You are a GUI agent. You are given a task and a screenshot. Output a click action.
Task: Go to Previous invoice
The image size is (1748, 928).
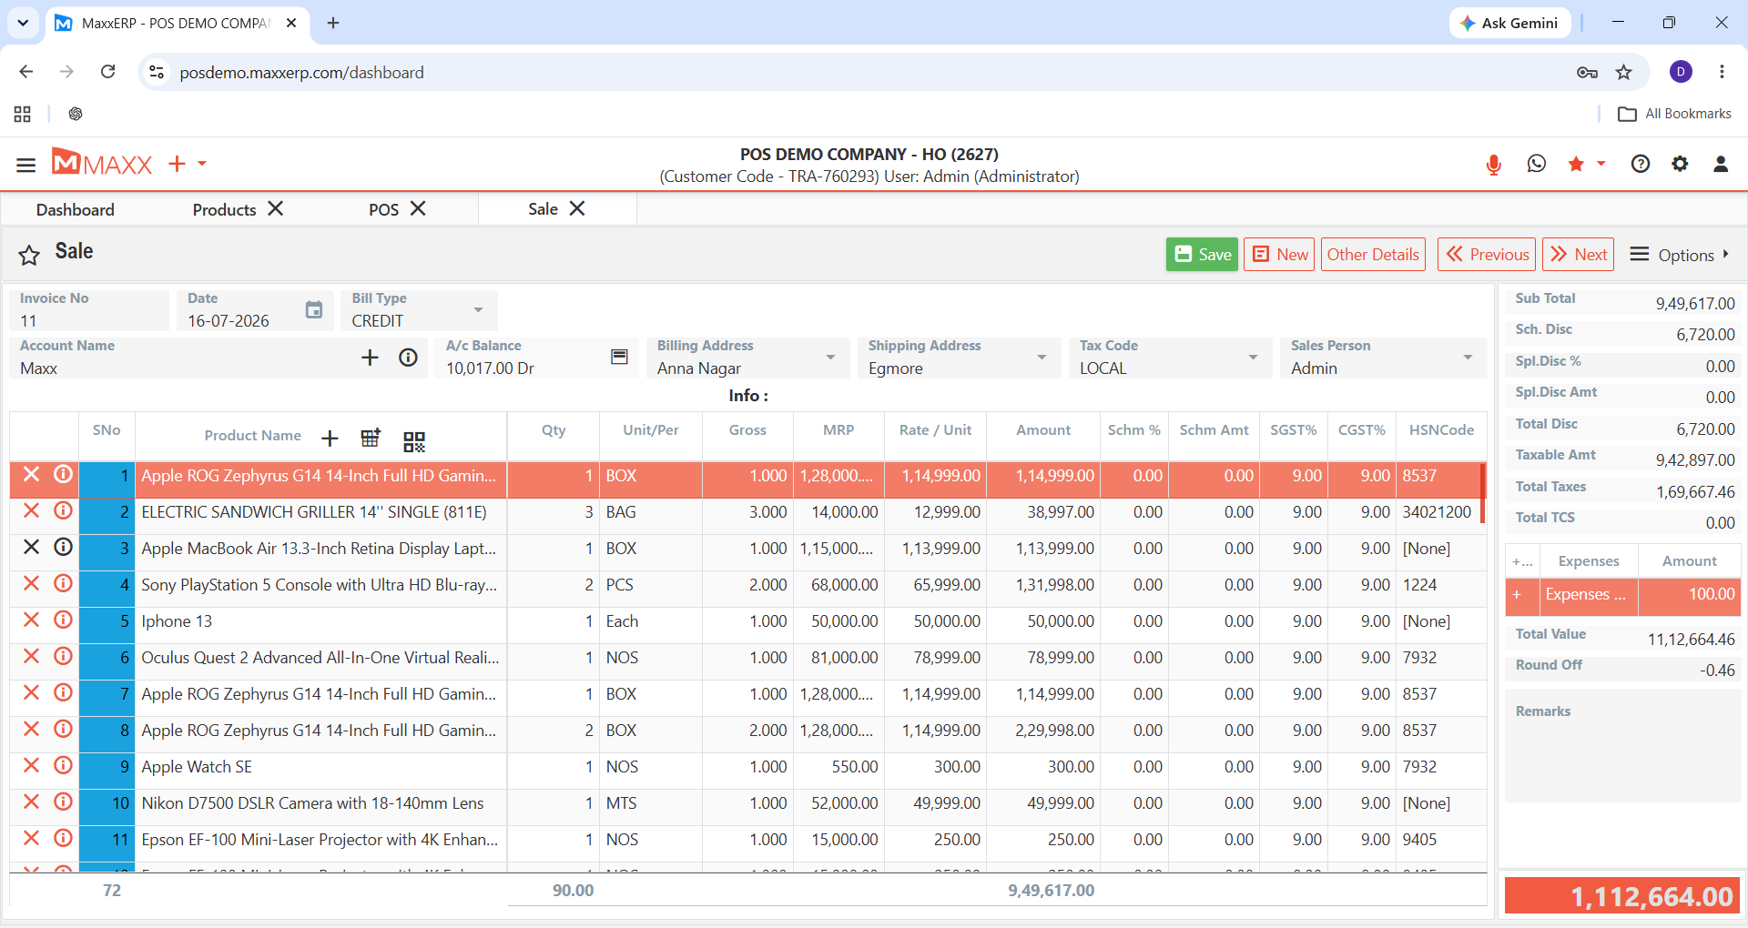1487,255
